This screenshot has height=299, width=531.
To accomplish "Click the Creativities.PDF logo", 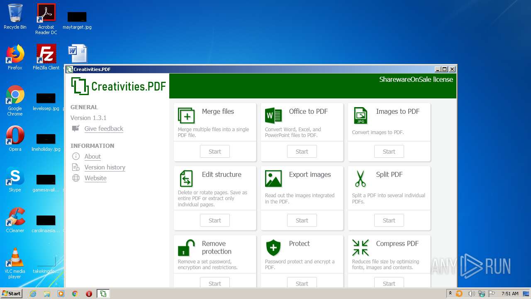I will [x=118, y=86].
